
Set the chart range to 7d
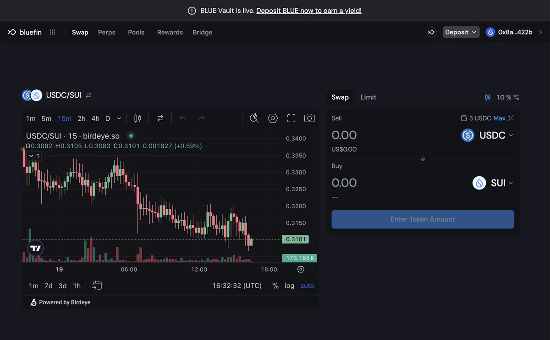[x=48, y=286]
